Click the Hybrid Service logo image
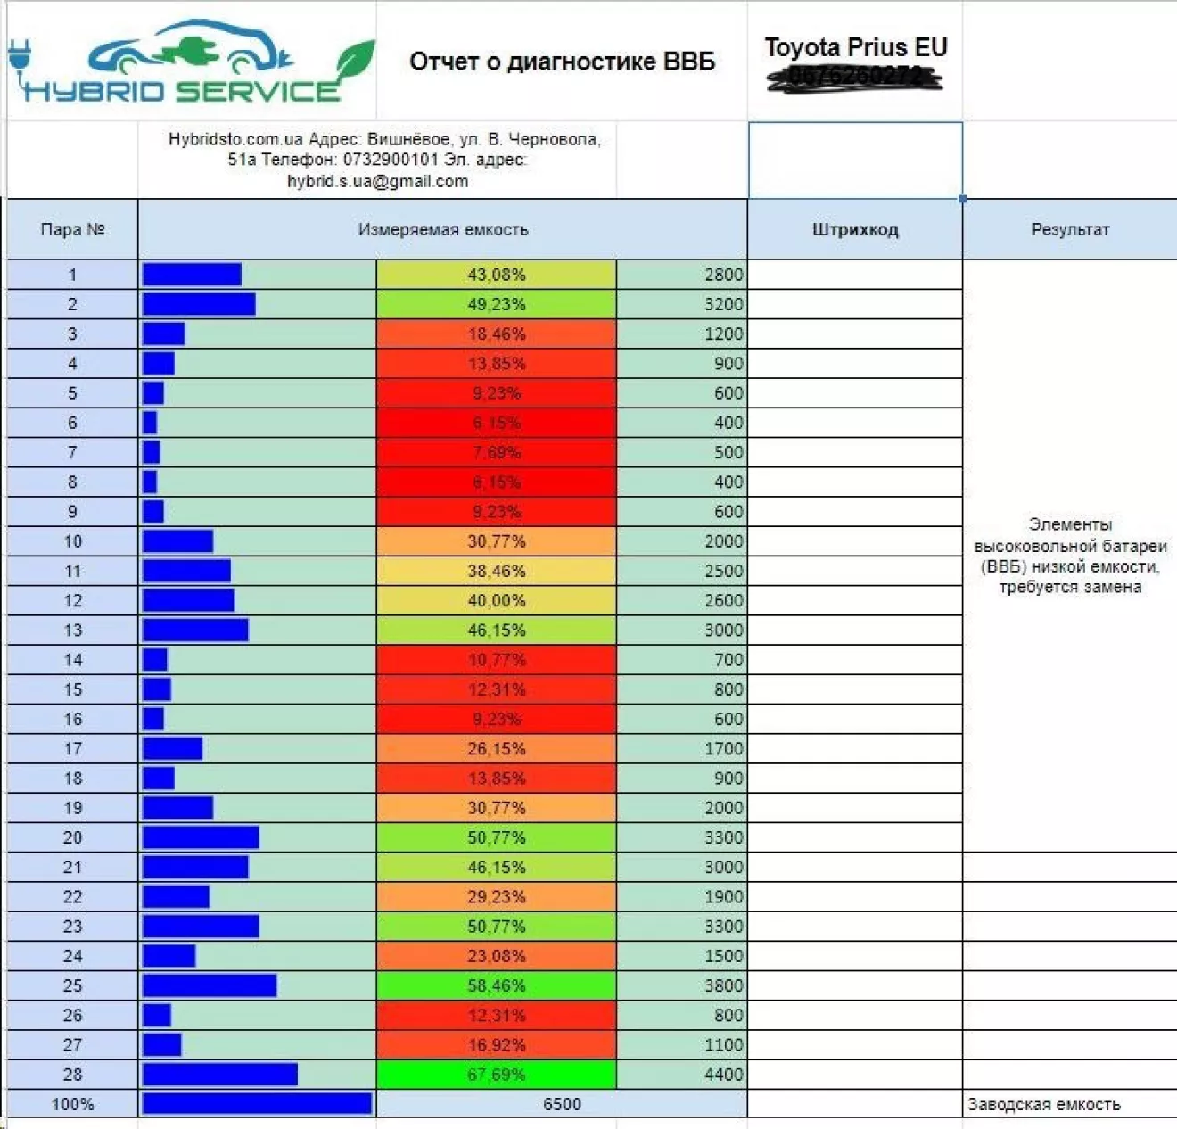The width and height of the screenshot is (1177, 1129). coord(192,61)
